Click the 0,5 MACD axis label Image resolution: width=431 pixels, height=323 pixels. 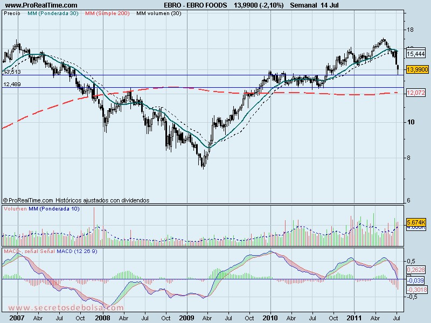click(x=411, y=261)
